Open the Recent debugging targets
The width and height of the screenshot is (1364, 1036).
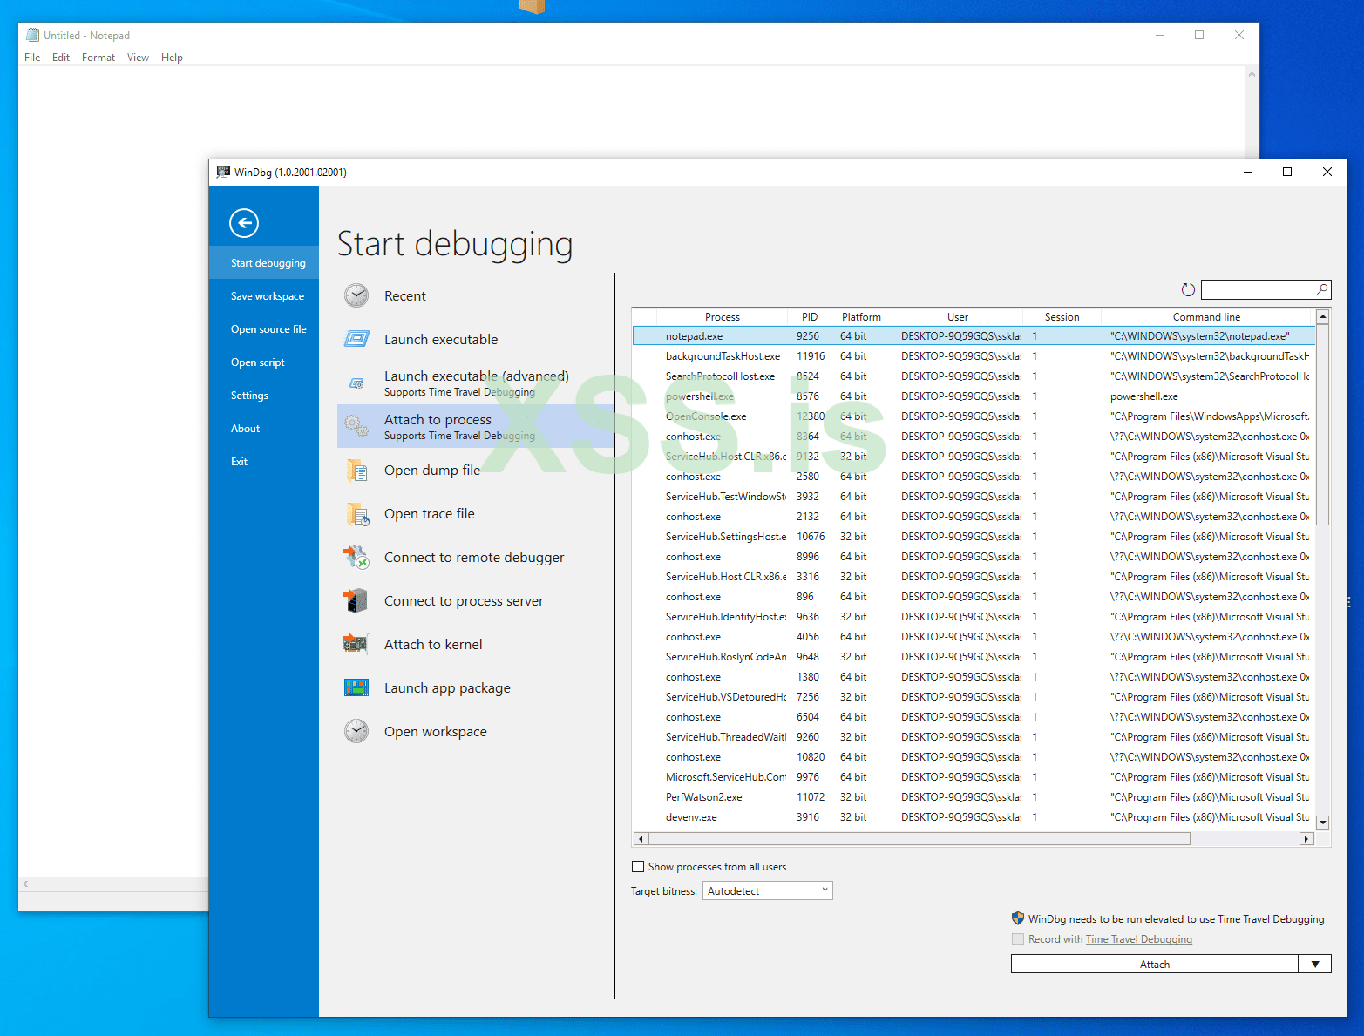(x=405, y=295)
